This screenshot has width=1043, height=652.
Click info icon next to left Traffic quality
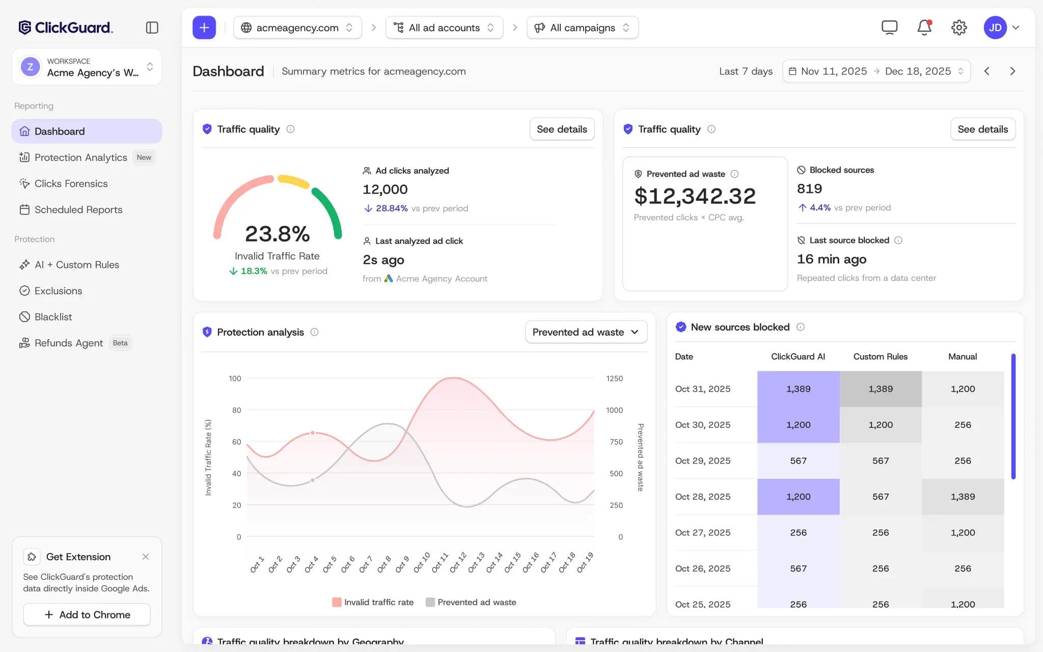pos(290,129)
